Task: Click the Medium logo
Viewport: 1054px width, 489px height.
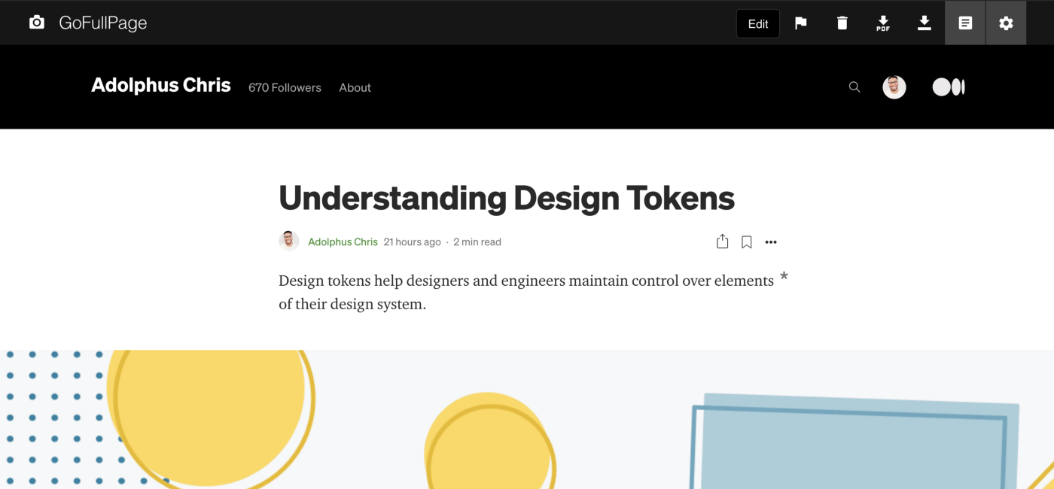Action: tap(949, 87)
